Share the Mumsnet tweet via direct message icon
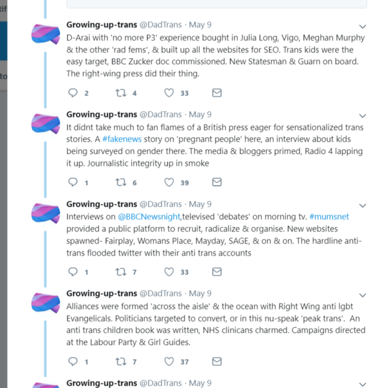The width and height of the screenshot is (388, 388). tap(217, 272)
